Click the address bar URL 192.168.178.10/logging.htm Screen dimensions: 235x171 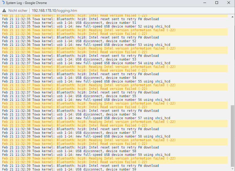(54, 10)
